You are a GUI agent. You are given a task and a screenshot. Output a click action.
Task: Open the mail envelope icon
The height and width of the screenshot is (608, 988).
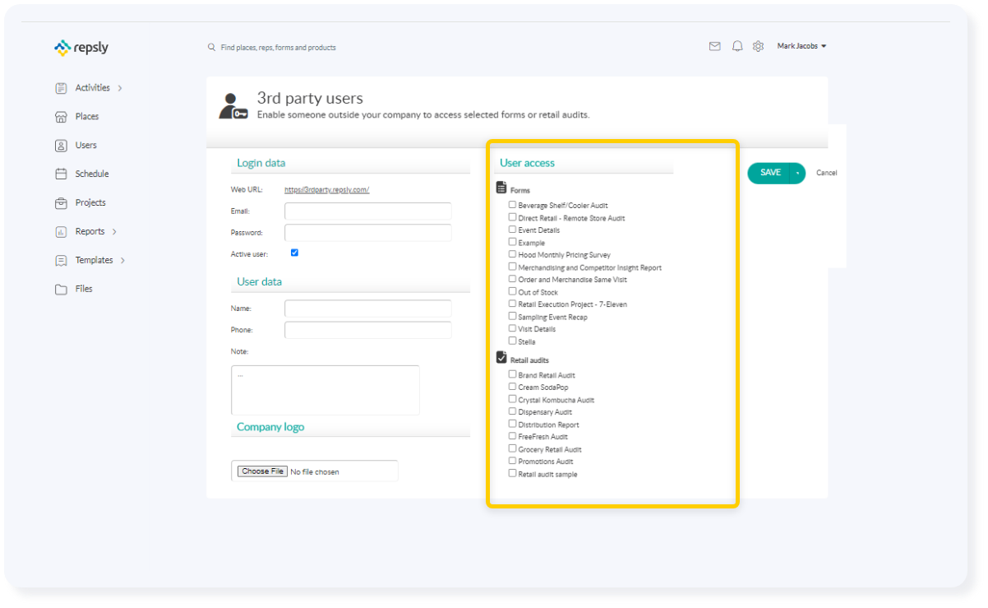pos(714,46)
